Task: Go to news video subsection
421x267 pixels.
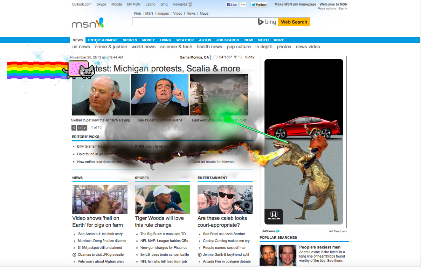Action: [x=308, y=47]
